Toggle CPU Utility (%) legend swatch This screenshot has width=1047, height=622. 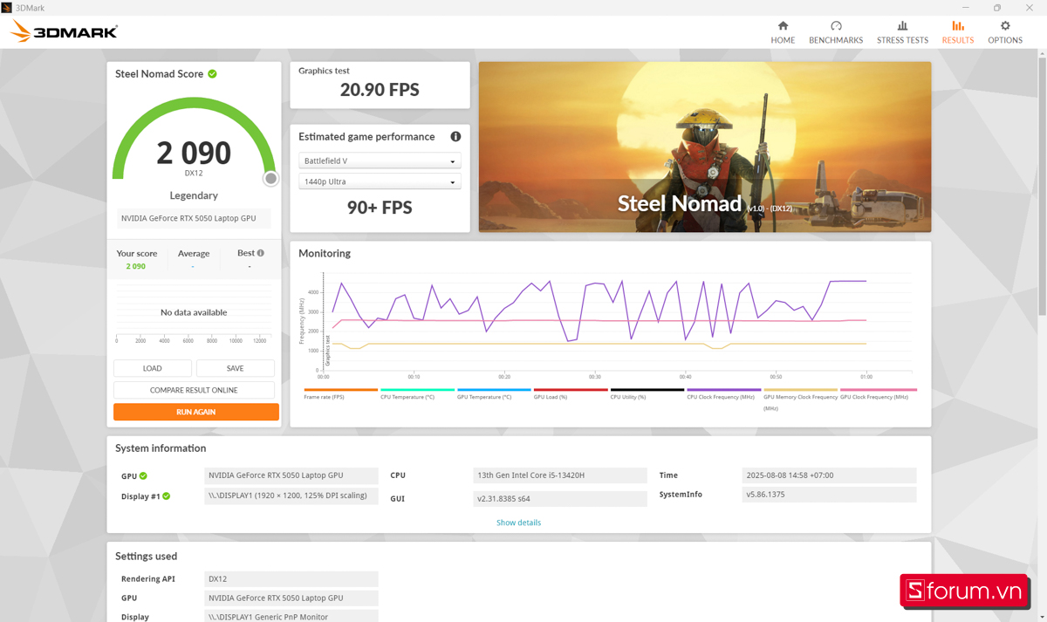[647, 390]
